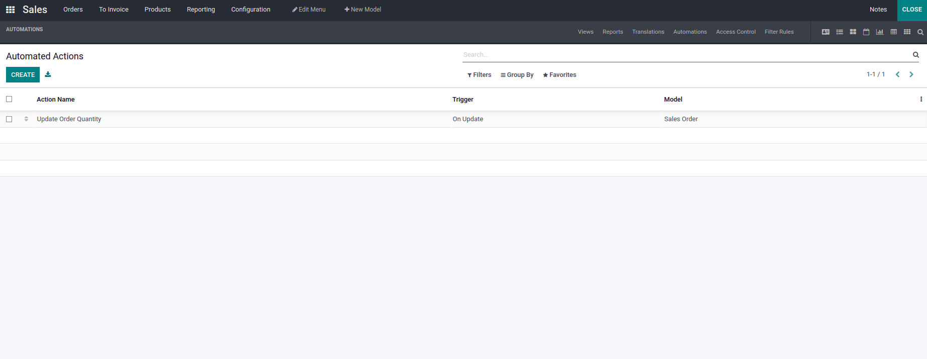Open the Configuration menu
The width and height of the screenshot is (927, 359).
pos(250,10)
